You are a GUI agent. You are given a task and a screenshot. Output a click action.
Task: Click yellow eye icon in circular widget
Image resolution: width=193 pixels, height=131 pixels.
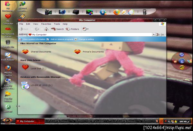[182, 67]
